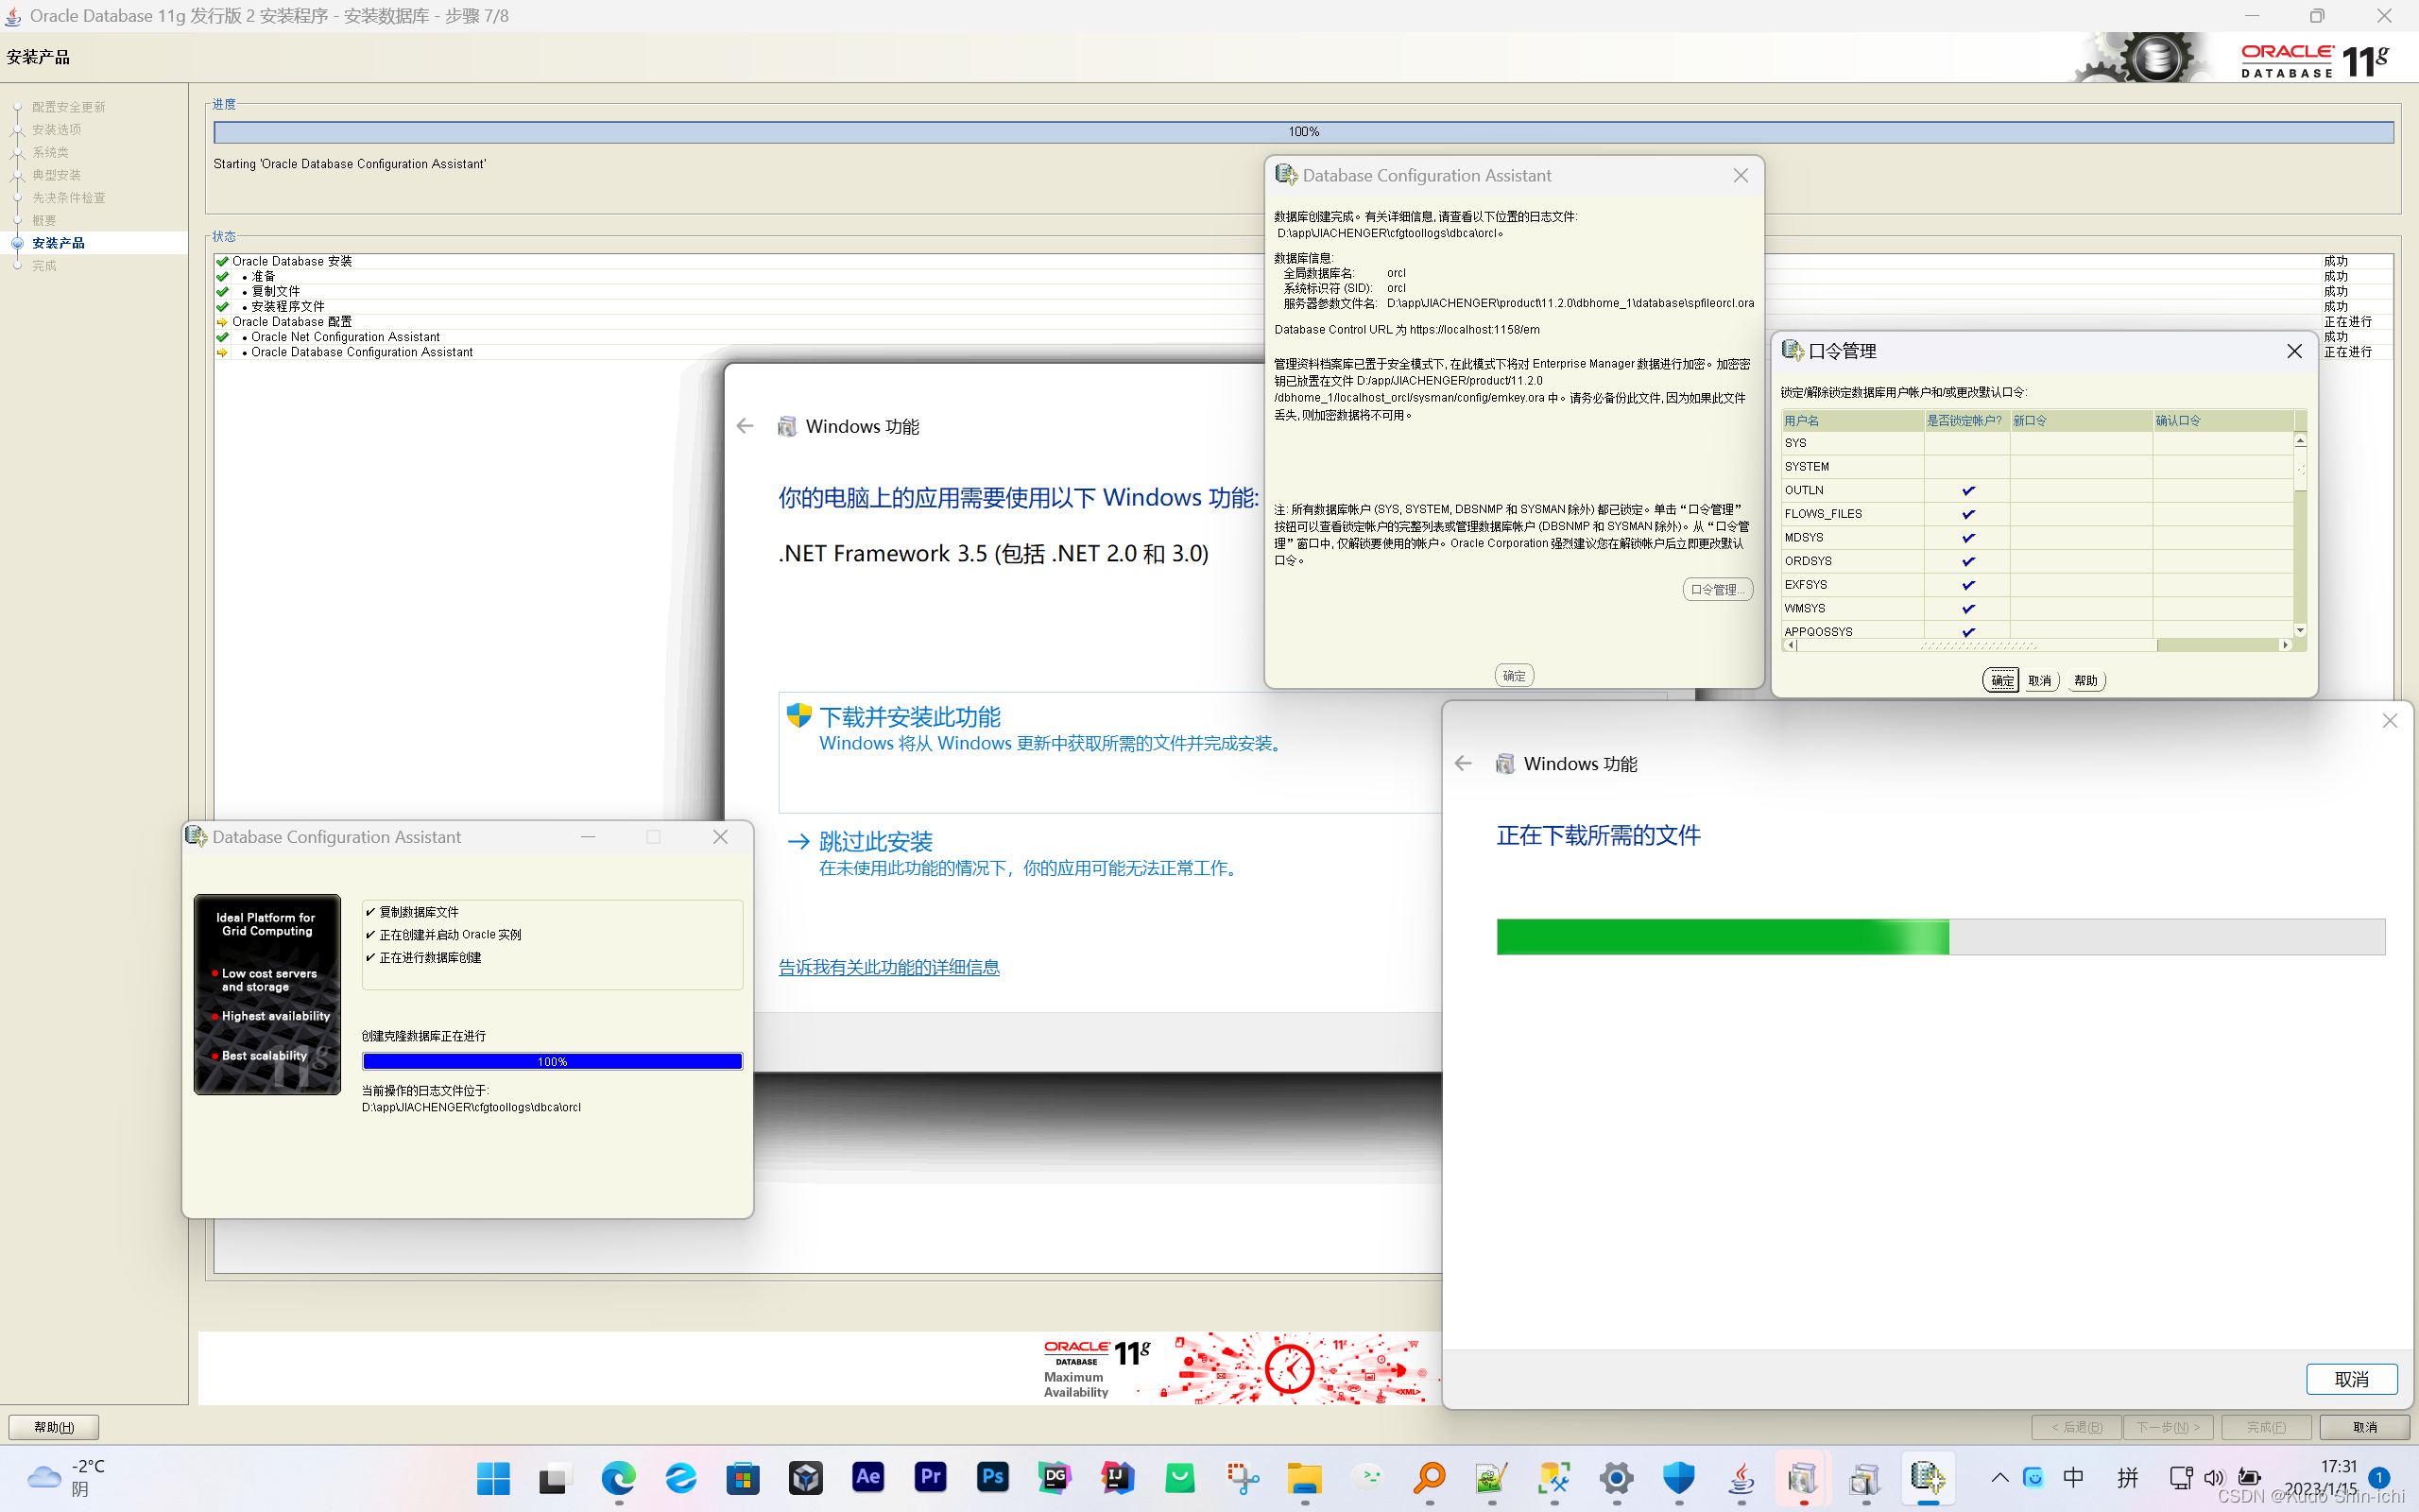Toggle lock checkbox for the OUTLN account
Viewport: 2419px width, 1512px height.
[x=1967, y=490]
